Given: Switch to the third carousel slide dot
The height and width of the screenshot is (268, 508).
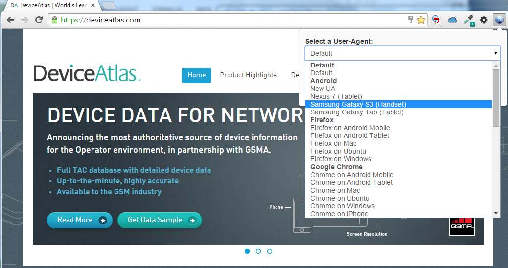Looking at the screenshot, I should (270, 251).
